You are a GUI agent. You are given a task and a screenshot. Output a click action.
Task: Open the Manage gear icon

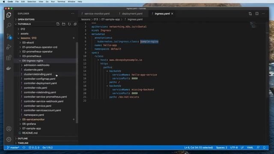pos(9,139)
